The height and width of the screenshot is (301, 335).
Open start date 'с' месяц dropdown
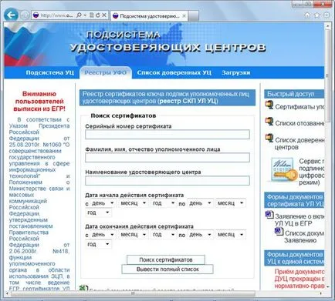click(x=134, y=203)
